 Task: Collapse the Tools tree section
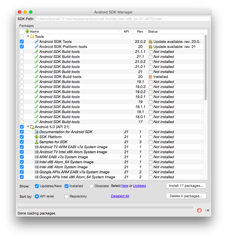tap(28, 36)
